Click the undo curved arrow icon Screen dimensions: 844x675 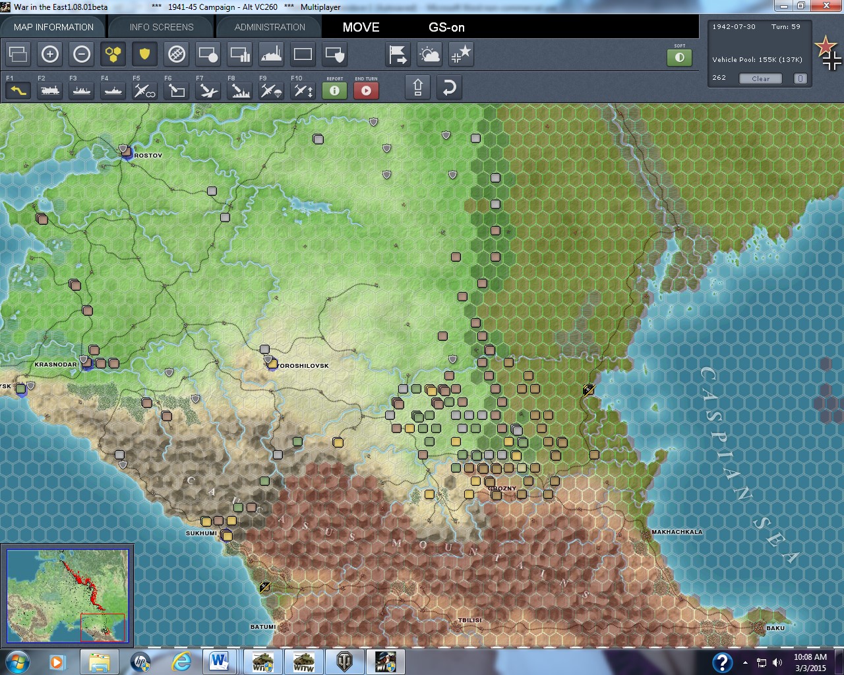(450, 88)
